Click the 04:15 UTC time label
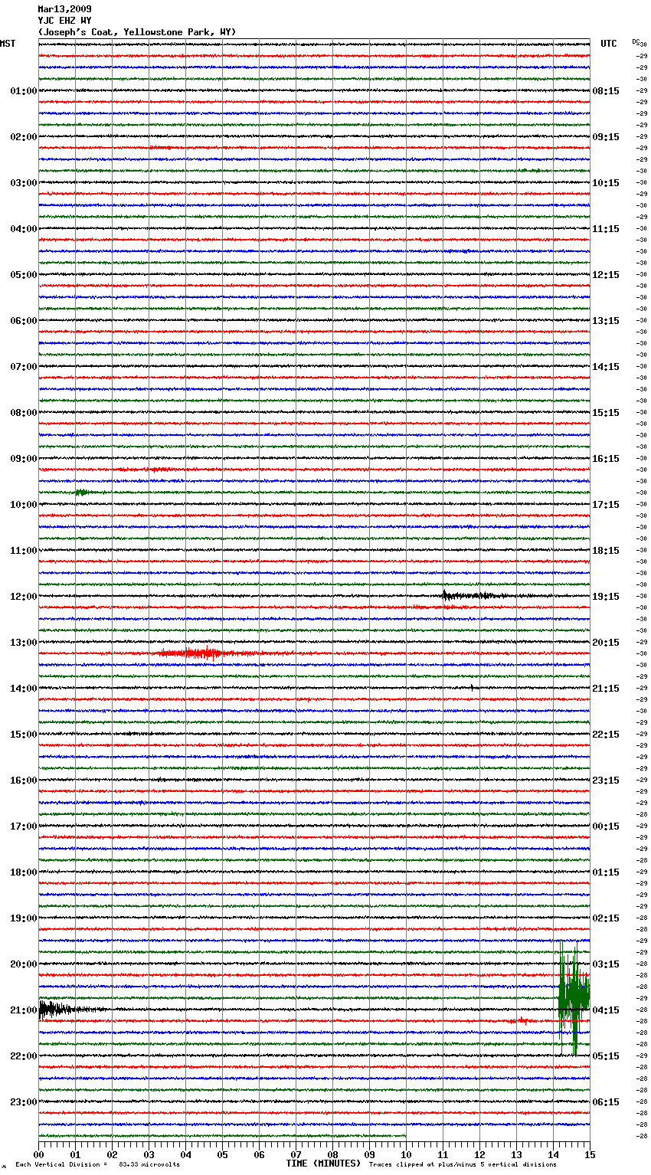The width and height of the screenshot is (651, 1175). pyautogui.click(x=606, y=1010)
